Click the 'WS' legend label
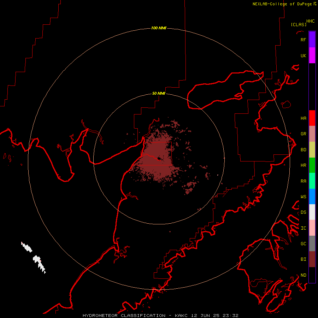Screen dimensions: 318x318 coord(304,196)
